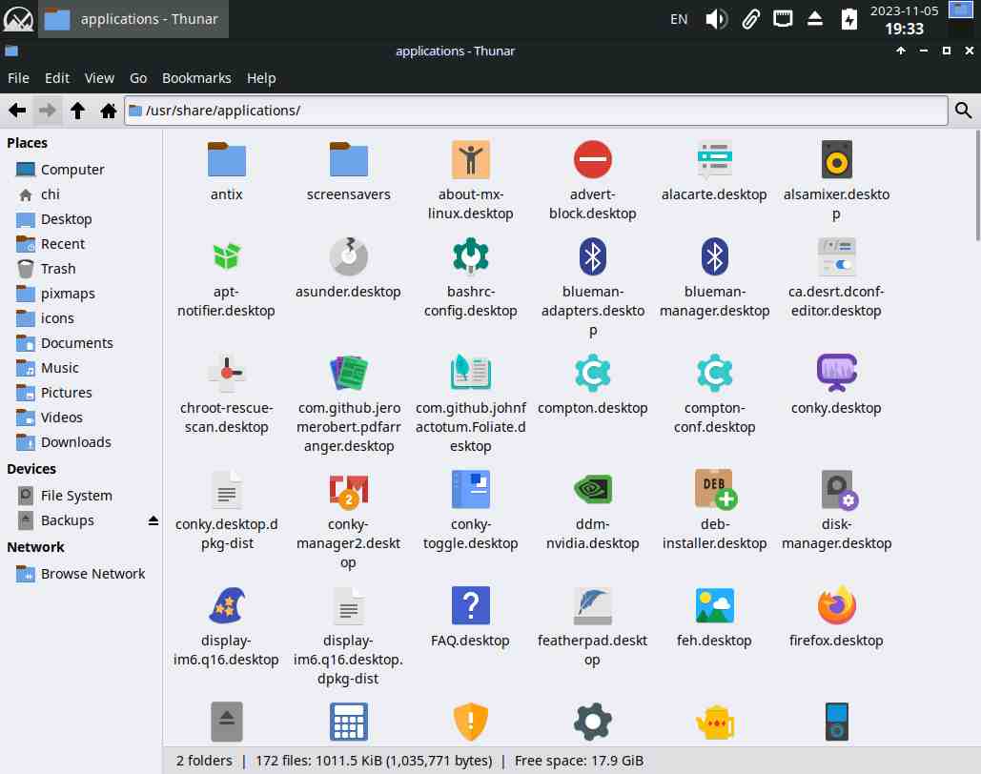Go forward with the forward arrow
This screenshot has width=981, height=774.
click(47, 111)
